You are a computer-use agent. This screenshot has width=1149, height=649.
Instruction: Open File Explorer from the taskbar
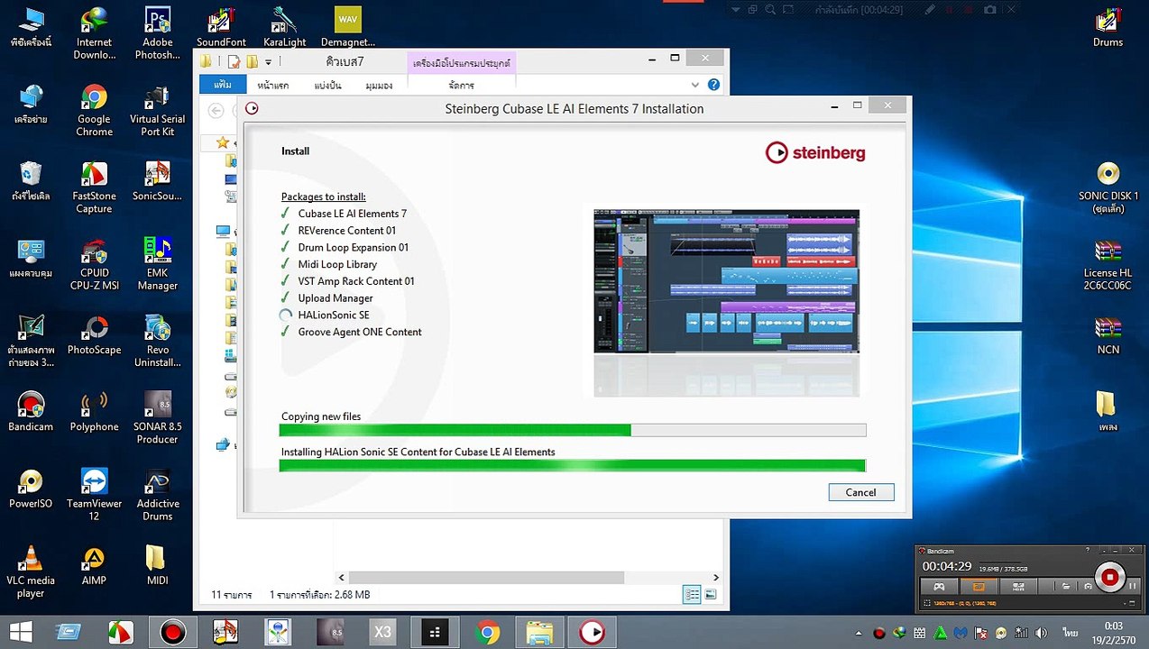540,633
